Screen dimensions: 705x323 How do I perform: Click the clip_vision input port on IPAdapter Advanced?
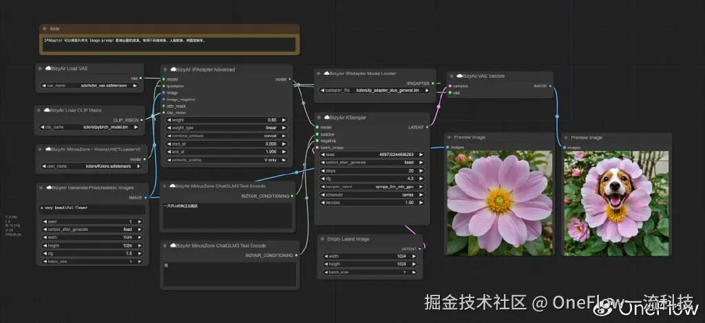(x=164, y=113)
